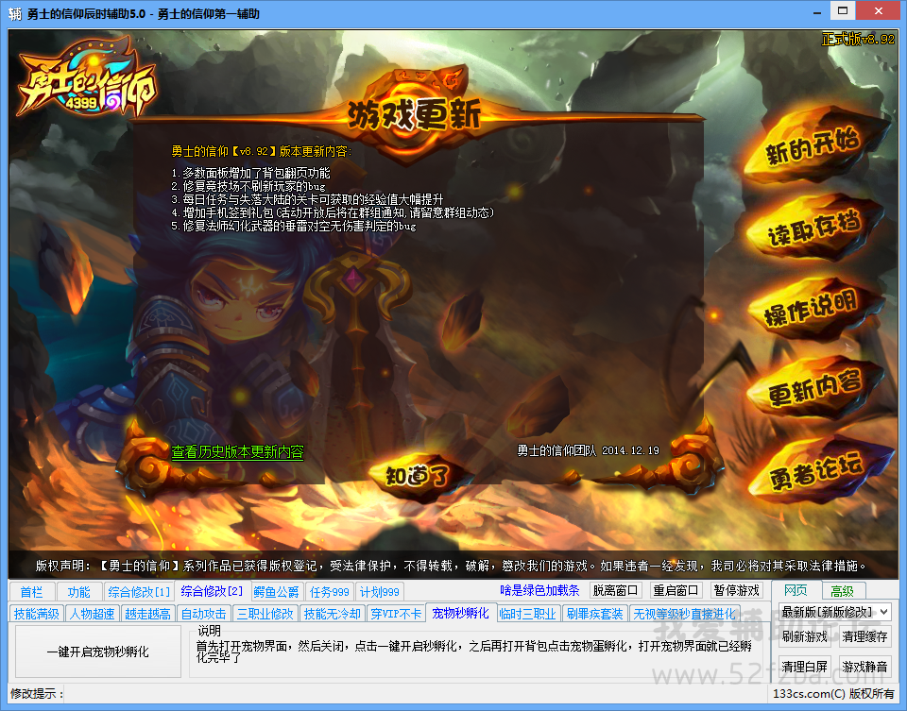Click the app icon in title bar
907x711 pixels.
tap(15, 13)
